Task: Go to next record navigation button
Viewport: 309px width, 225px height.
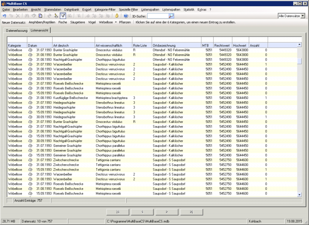Action: point(167,212)
